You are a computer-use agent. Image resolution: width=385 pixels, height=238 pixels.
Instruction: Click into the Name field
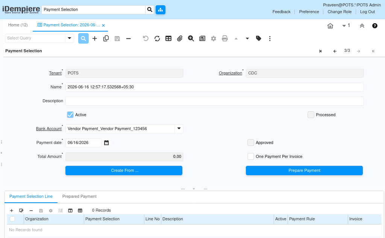tap(214, 87)
